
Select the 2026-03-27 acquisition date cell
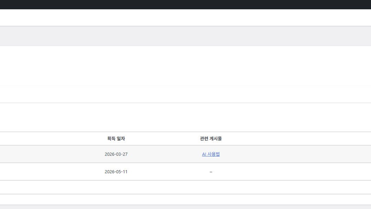point(116,154)
